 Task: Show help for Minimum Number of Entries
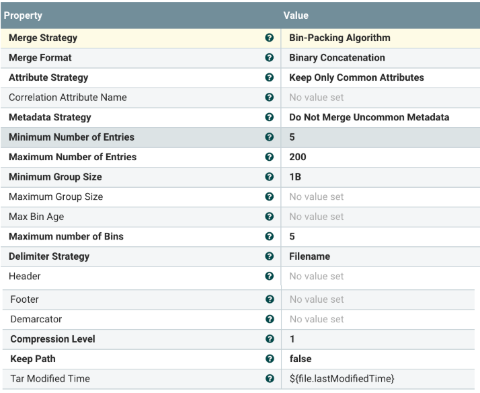click(269, 137)
